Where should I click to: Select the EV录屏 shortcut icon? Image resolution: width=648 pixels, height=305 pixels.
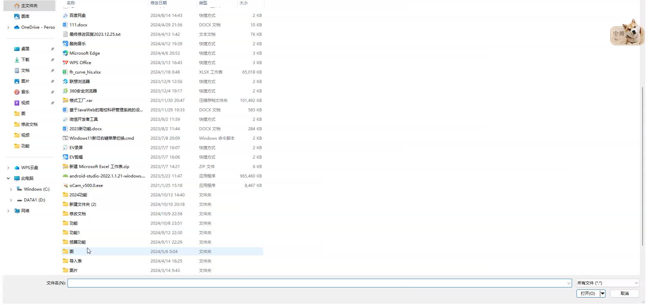pos(65,148)
